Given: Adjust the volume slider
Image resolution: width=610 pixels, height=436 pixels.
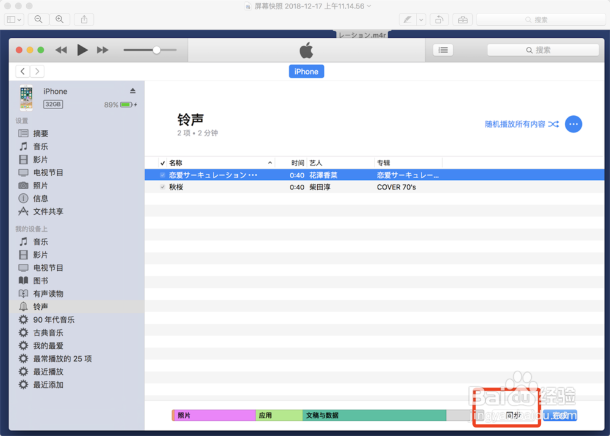Looking at the screenshot, I should 157,49.
